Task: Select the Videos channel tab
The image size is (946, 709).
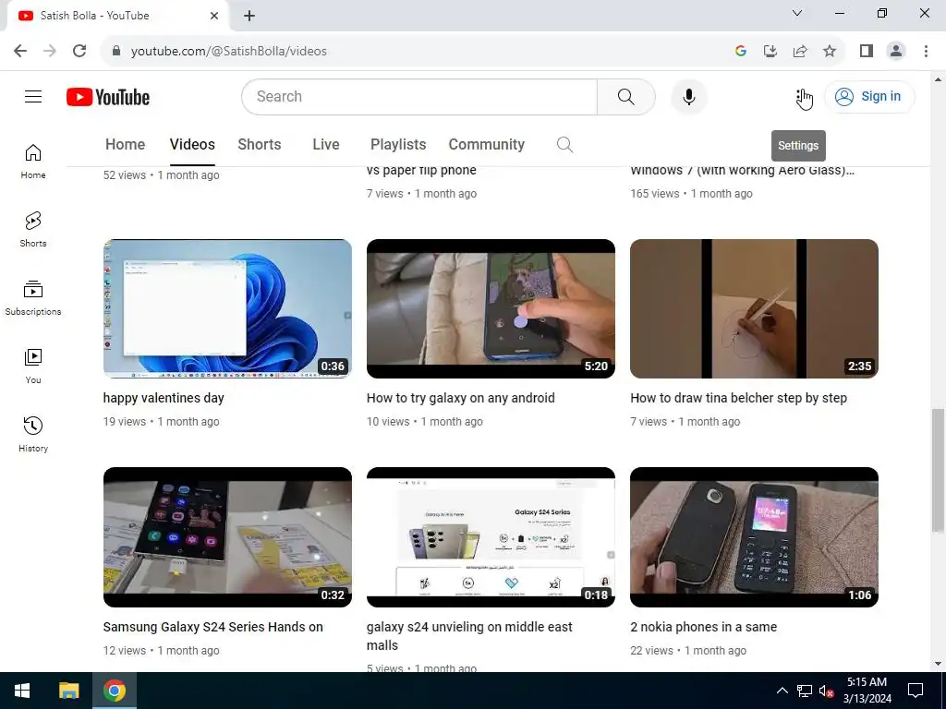Action: [x=192, y=145]
